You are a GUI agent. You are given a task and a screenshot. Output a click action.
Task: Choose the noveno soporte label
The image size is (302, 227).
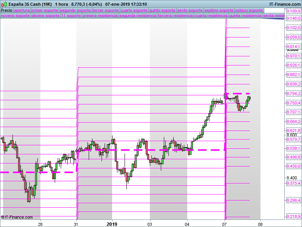pyautogui.click(x=15, y=16)
